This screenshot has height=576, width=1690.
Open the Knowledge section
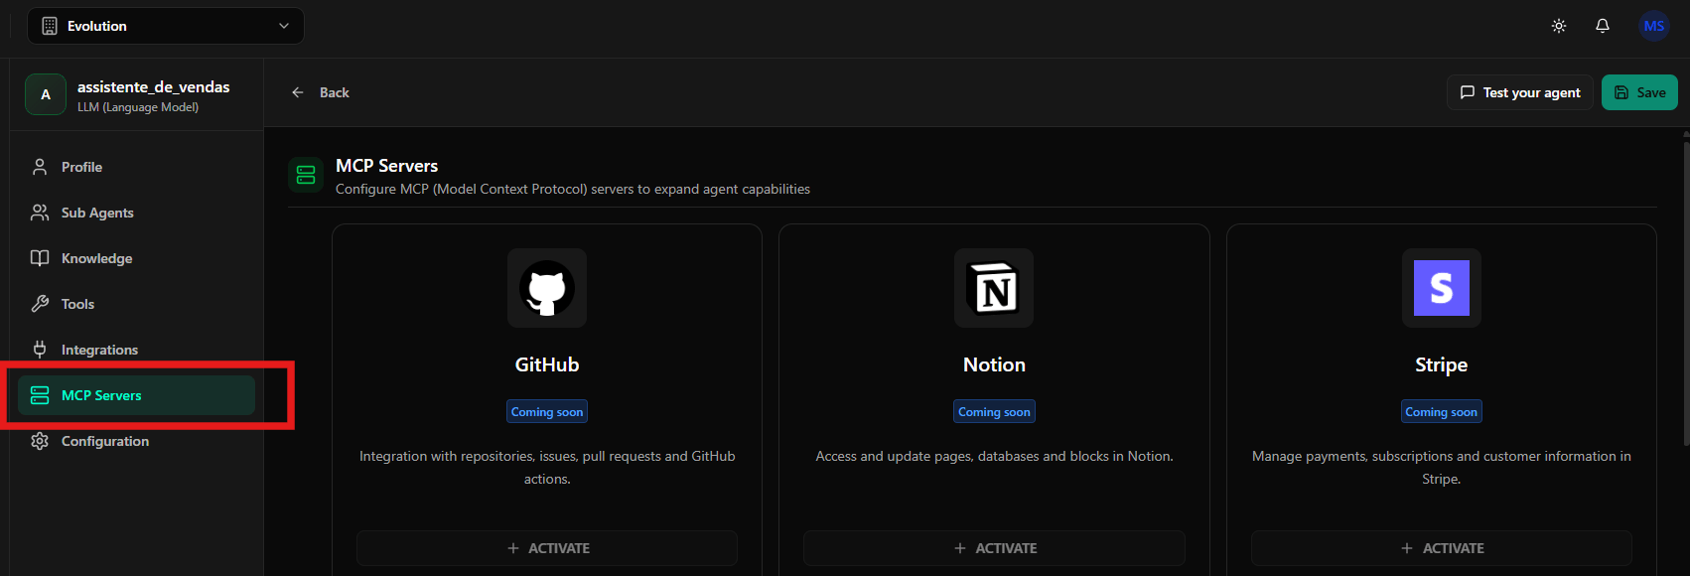tap(136, 258)
